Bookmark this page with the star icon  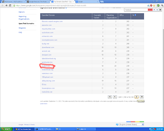154,6
